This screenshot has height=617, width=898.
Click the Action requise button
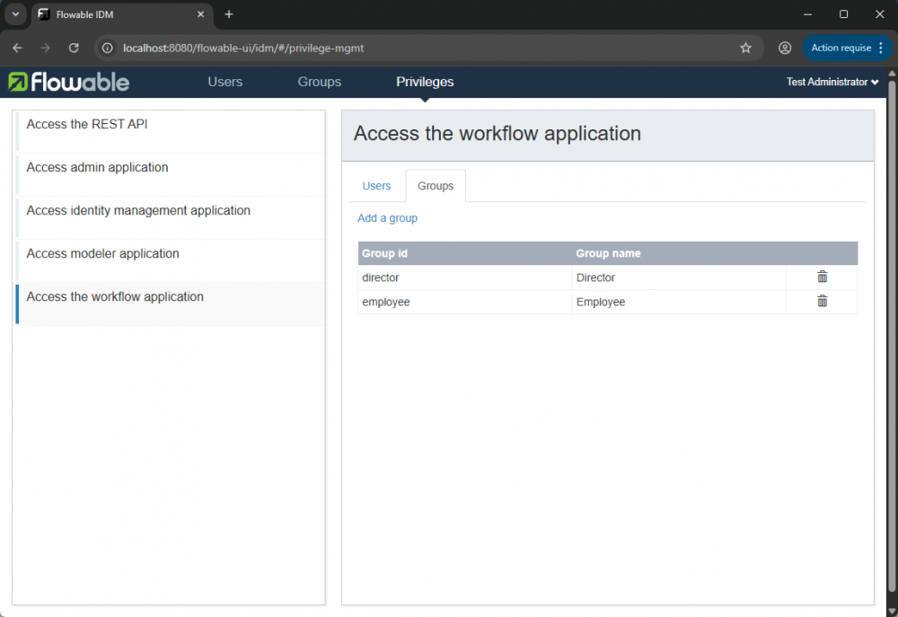click(841, 48)
